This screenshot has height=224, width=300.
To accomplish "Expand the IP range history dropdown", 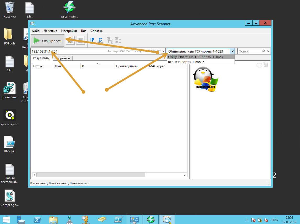I will [164, 51].
